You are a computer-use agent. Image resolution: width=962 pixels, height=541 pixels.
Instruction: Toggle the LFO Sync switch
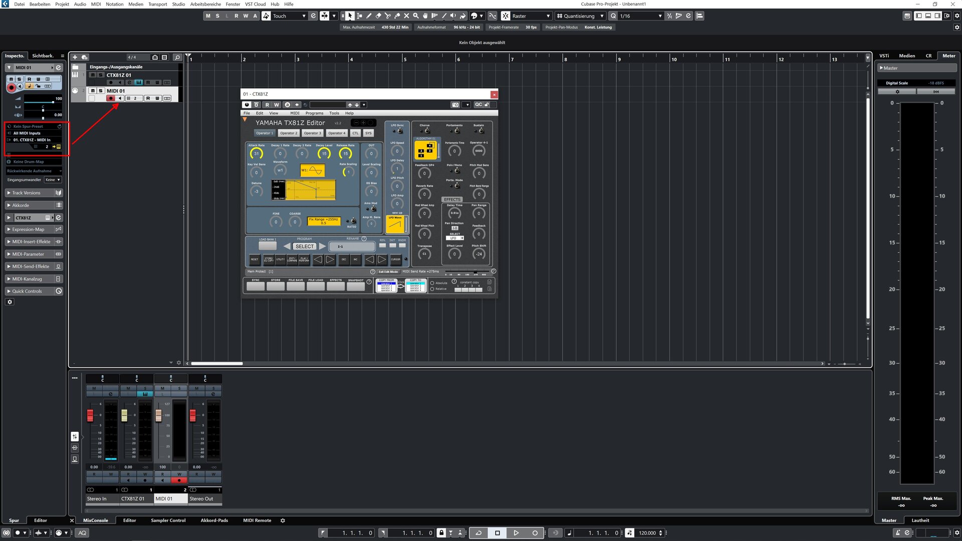400,131
